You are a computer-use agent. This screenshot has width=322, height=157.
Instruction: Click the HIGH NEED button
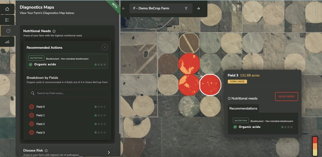(287, 96)
